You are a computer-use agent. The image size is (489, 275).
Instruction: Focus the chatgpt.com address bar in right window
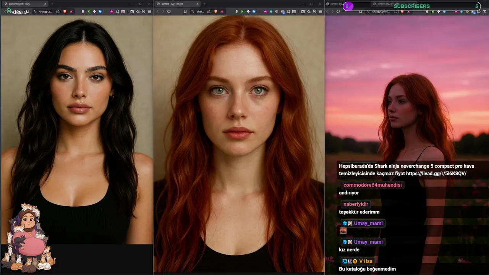tap(381, 11)
